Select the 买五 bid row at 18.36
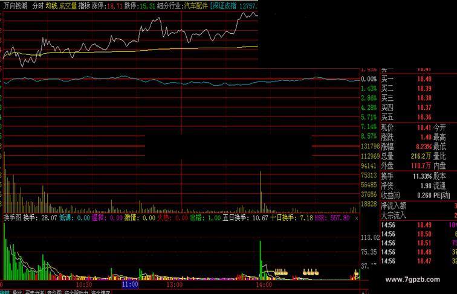Screen dimensions: 457x294 coord(418,117)
